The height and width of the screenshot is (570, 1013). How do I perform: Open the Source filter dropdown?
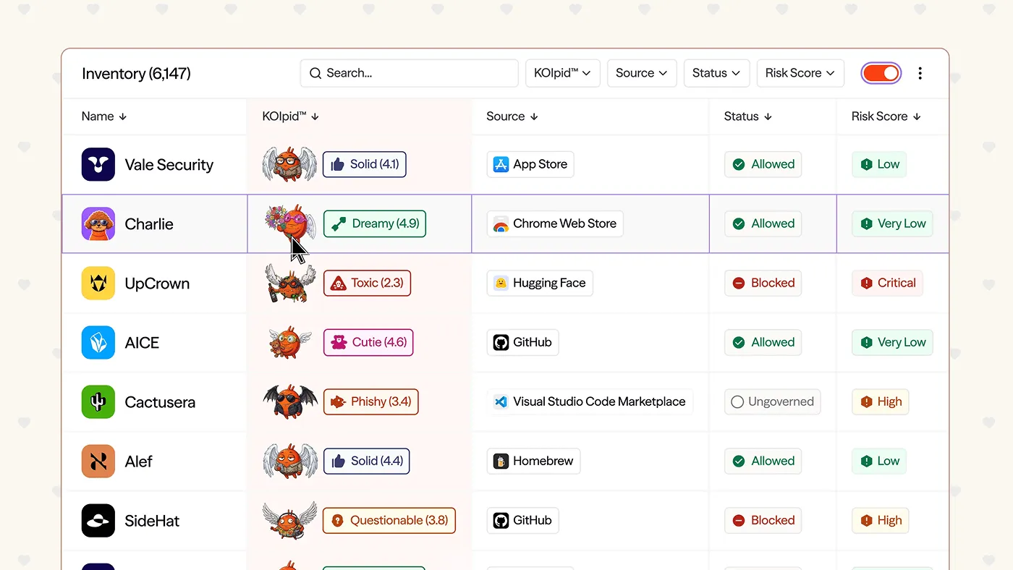(x=642, y=73)
